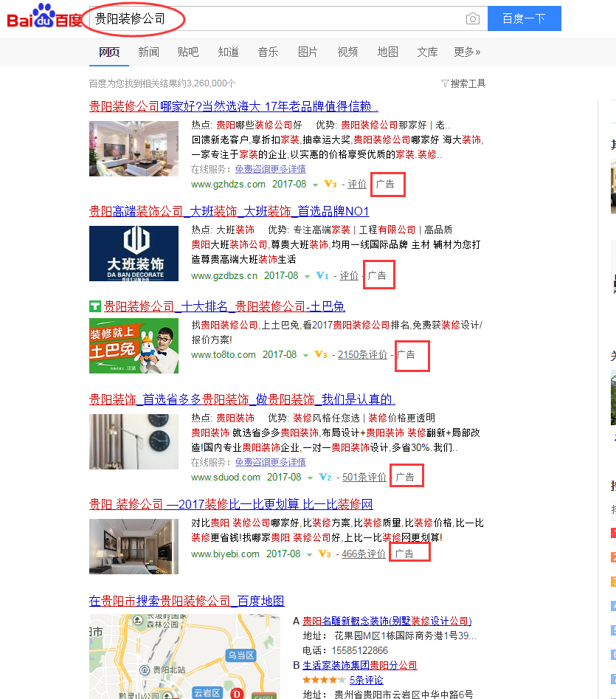
Task: Select the 网页 tab
Action: [109, 52]
